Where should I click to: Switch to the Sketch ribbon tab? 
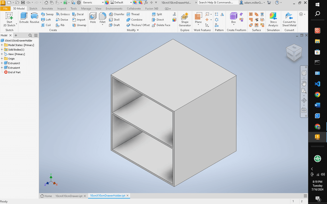point(33,8)
